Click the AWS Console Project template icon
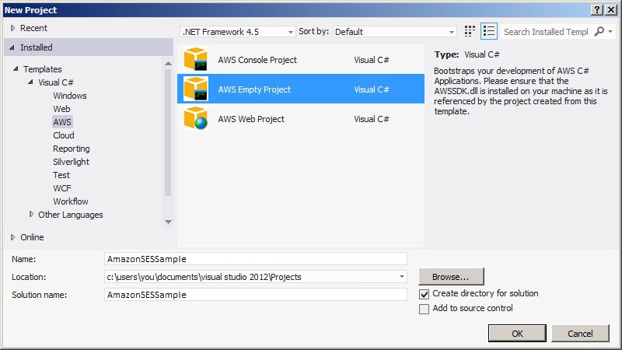Viewport: 622px width, 350px height. 196,59
